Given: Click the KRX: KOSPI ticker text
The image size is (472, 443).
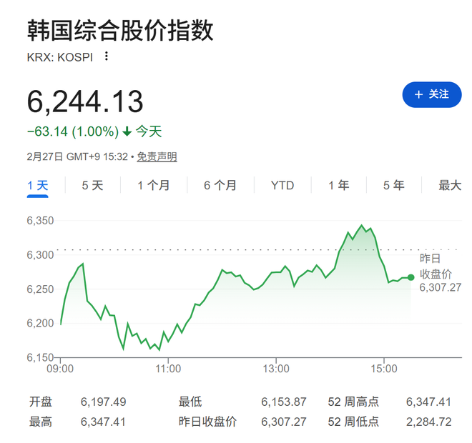Looking at the screenshot, I should tap(61, 56).
